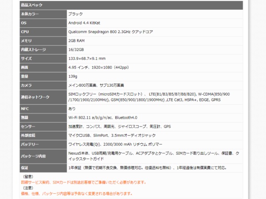Click the 通信ネットワーク label cell
Image resolution: width=266 pixels, height=199 pixels.
click(35, 97)
